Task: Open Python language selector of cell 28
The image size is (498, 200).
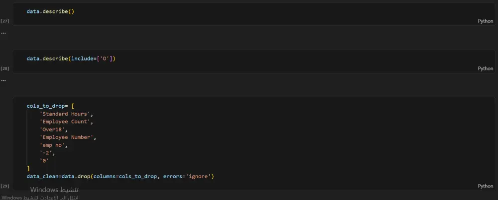Action: (x=485, y=68)
